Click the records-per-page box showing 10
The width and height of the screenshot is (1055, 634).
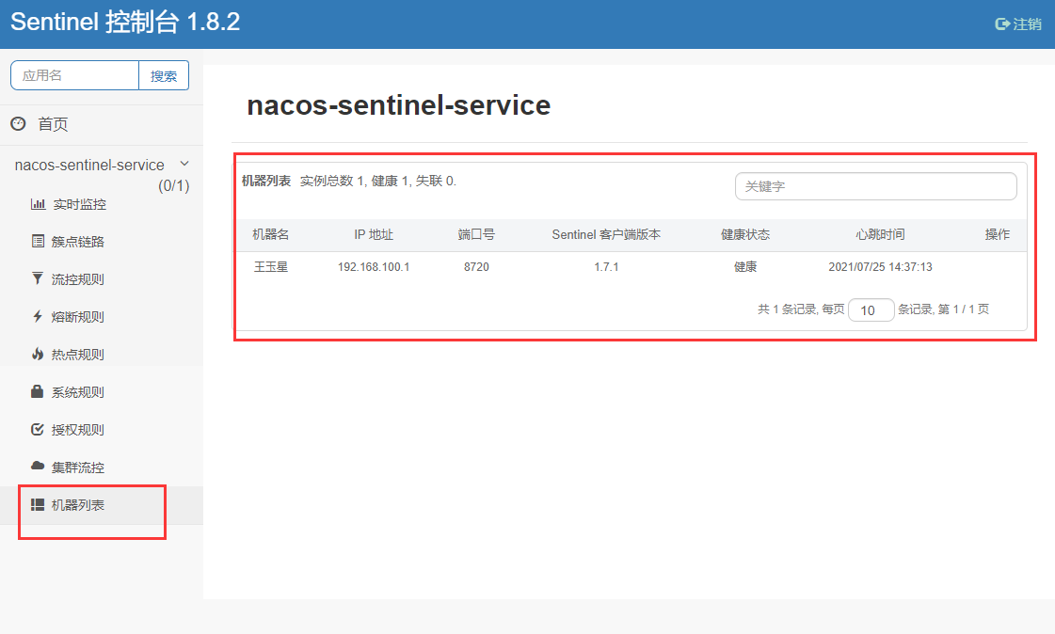(871, 309)
